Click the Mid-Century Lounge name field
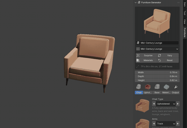 (x=157, y=43)
